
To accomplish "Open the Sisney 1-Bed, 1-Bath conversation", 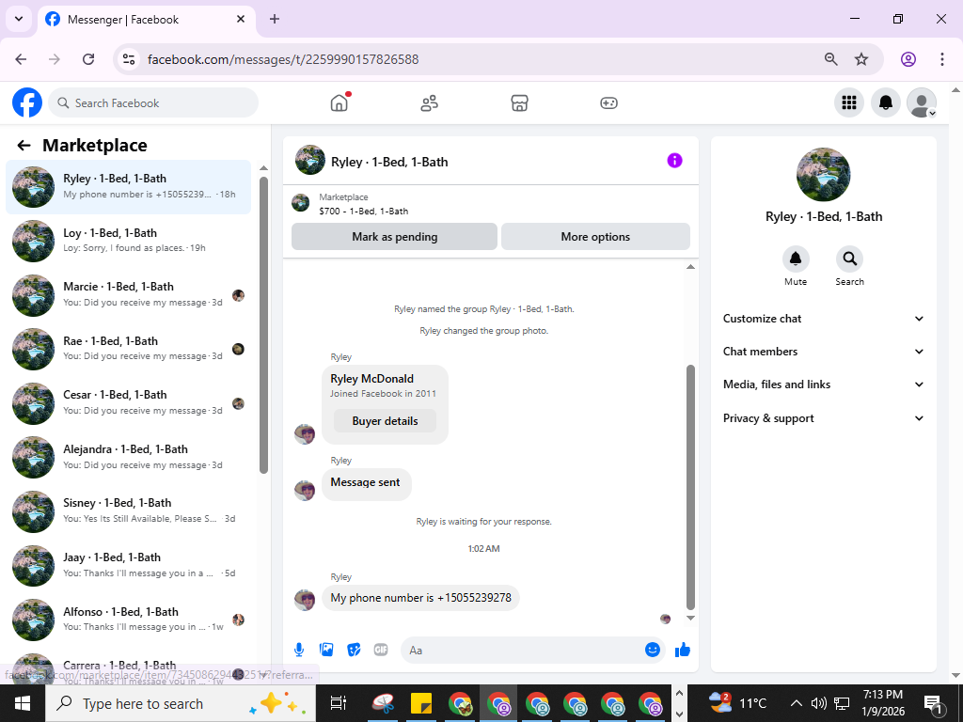I will pos(128,510).
